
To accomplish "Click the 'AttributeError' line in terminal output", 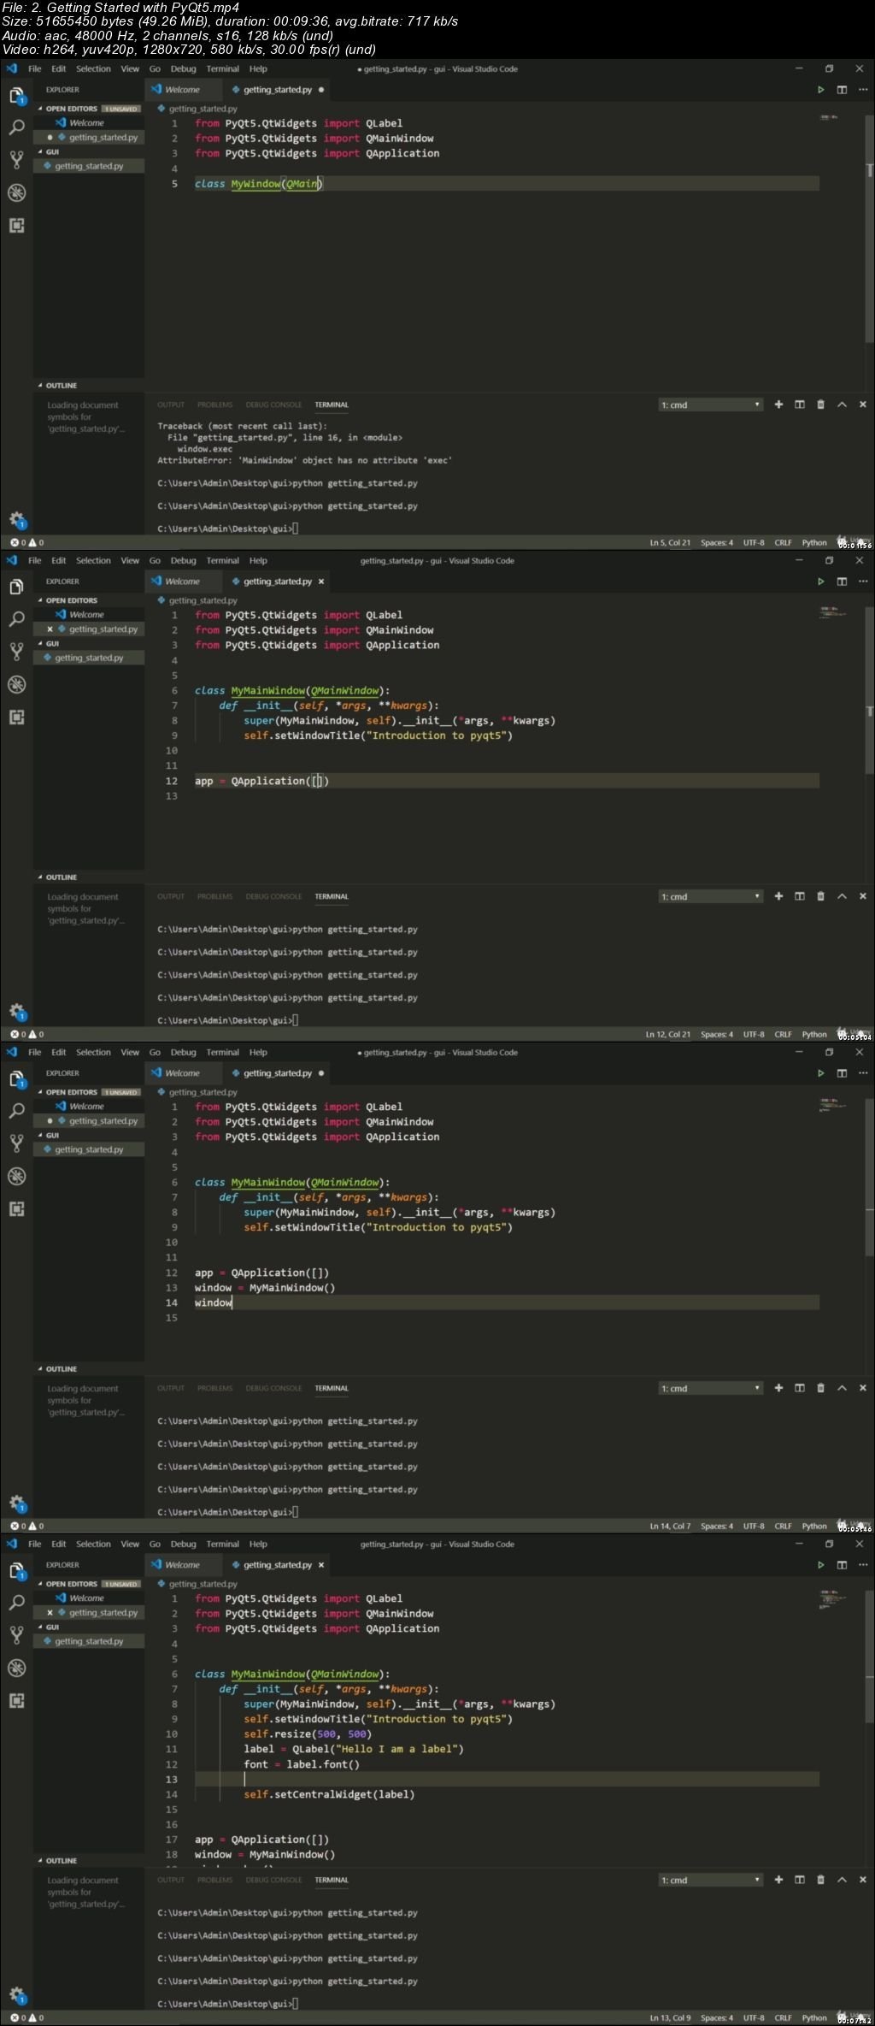I will pyautogui.click(x=304, y=460).
